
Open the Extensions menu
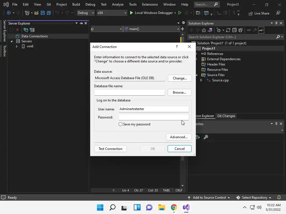point(150,4)
